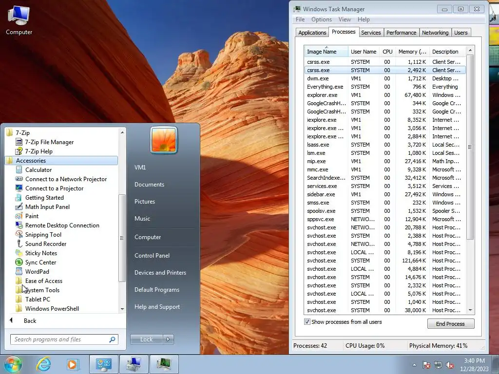The height and width of the screenshot is (374, 499).
Task: Click the Action Center flag tray icon
Action: [x=426, y=365]
